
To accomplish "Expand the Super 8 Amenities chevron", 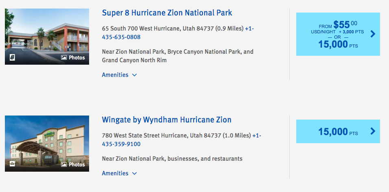I will pos(134,75).
